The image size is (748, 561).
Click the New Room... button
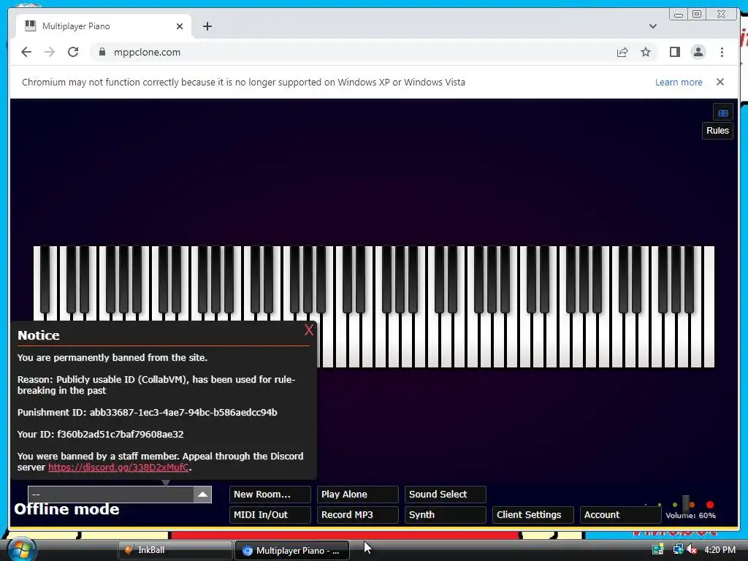(x=270, y=495)
